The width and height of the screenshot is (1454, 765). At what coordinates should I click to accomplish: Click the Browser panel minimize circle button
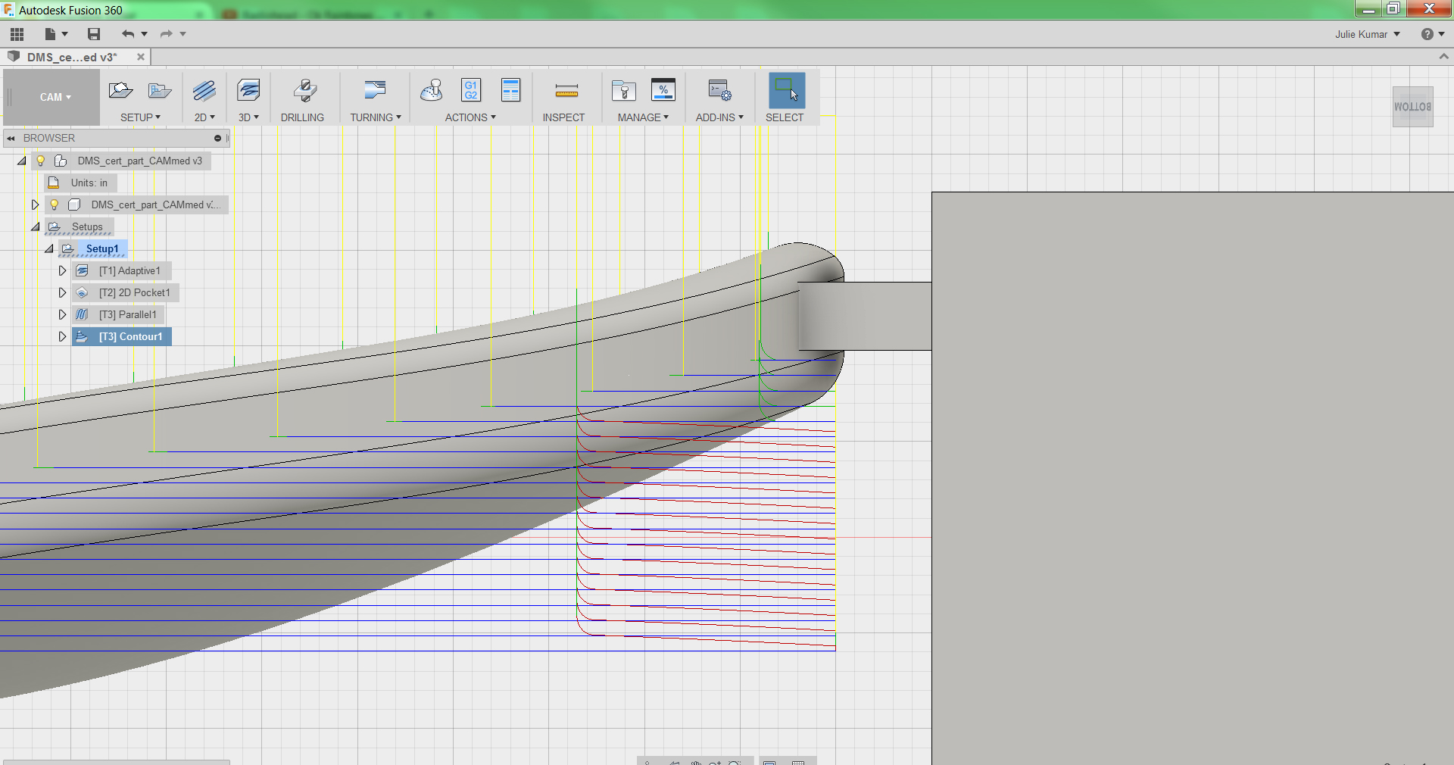pyautogui.click(x=217, y=138)
